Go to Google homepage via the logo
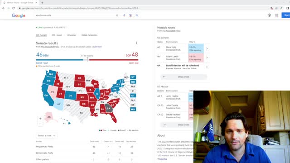The width and height of the screenshot is (290, 163). point(19,15)
